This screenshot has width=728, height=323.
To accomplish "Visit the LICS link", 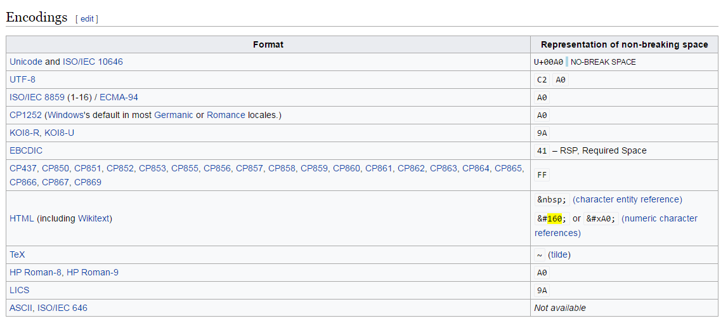I will point(20,290).
